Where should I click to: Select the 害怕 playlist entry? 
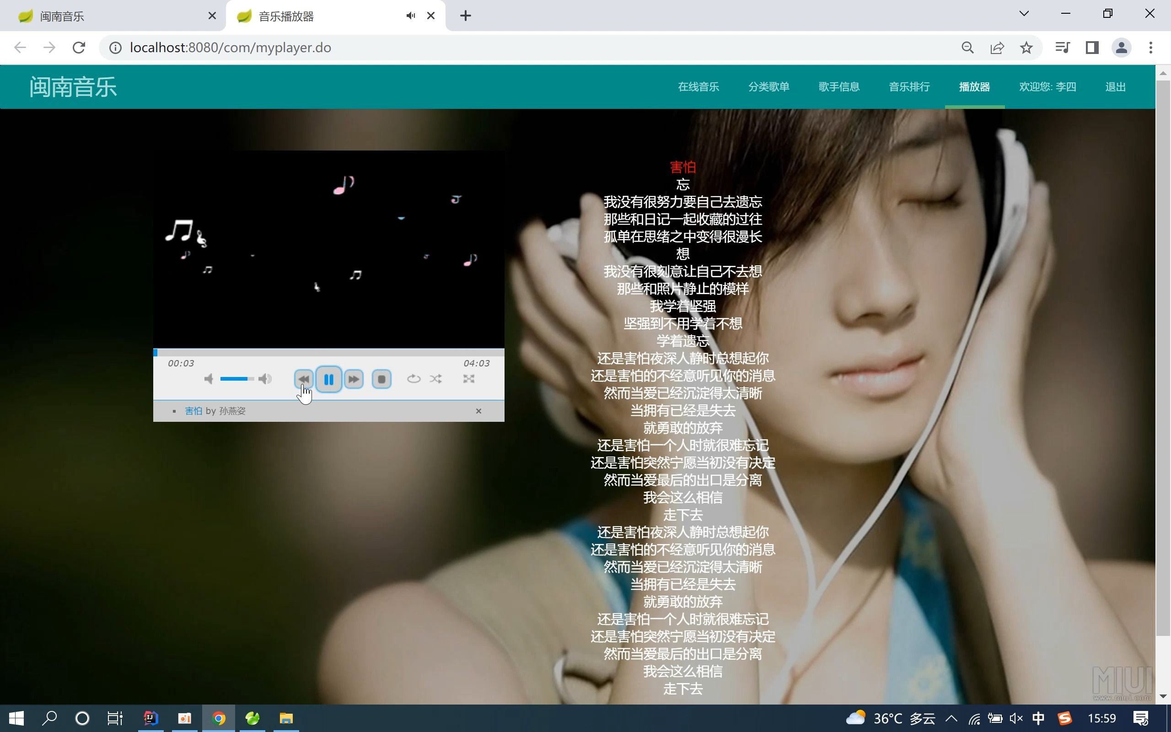click(193, 411)
